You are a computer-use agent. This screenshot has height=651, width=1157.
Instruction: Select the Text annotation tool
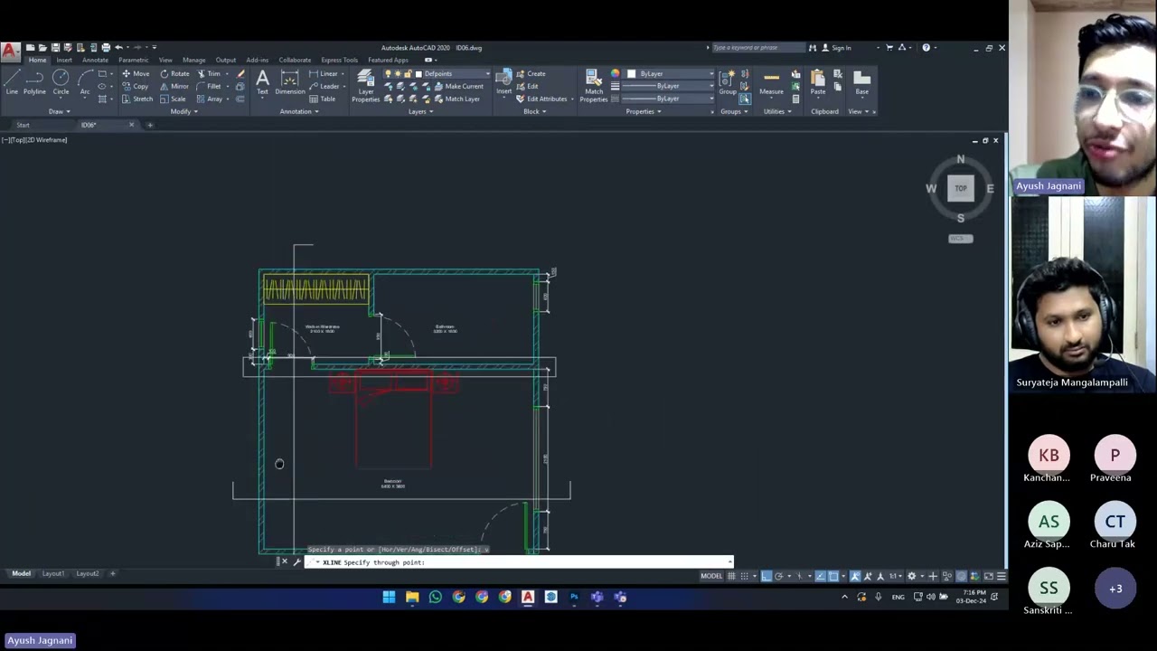coord(262,82)
